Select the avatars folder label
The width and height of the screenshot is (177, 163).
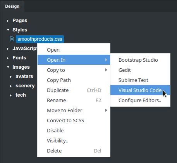(x=24, y=76)
